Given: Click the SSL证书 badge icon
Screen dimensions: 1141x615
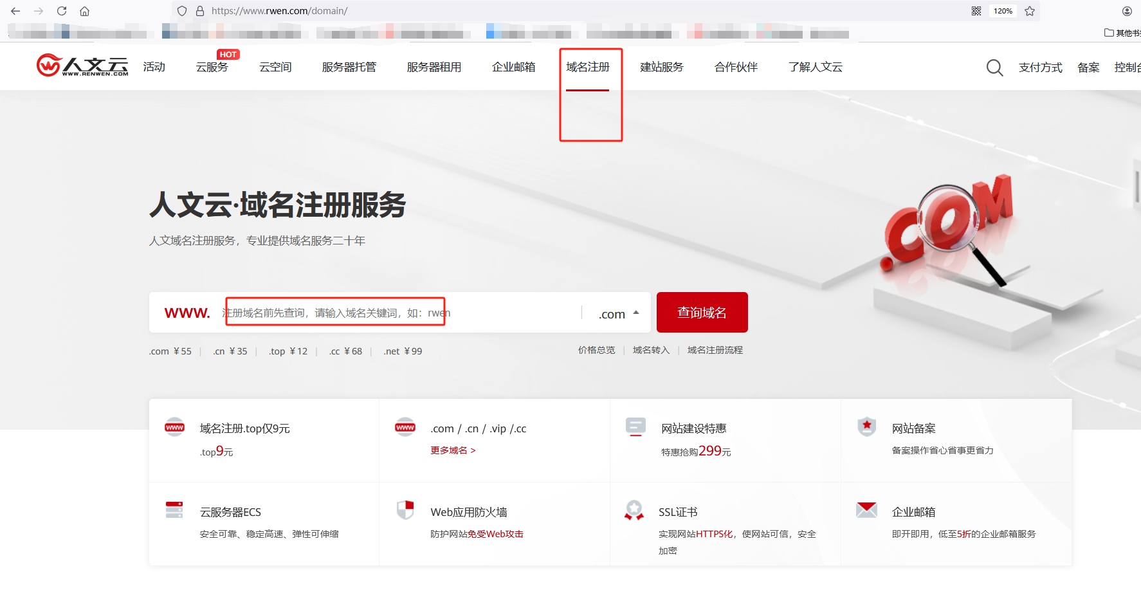Looking at the screenshot, I should (634, 510).
